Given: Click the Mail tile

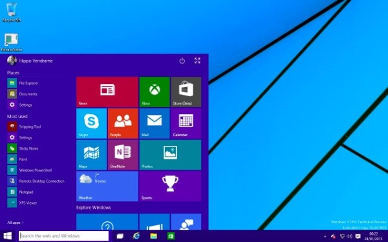Looking at the screenshot, I should [x=155, y=123].
